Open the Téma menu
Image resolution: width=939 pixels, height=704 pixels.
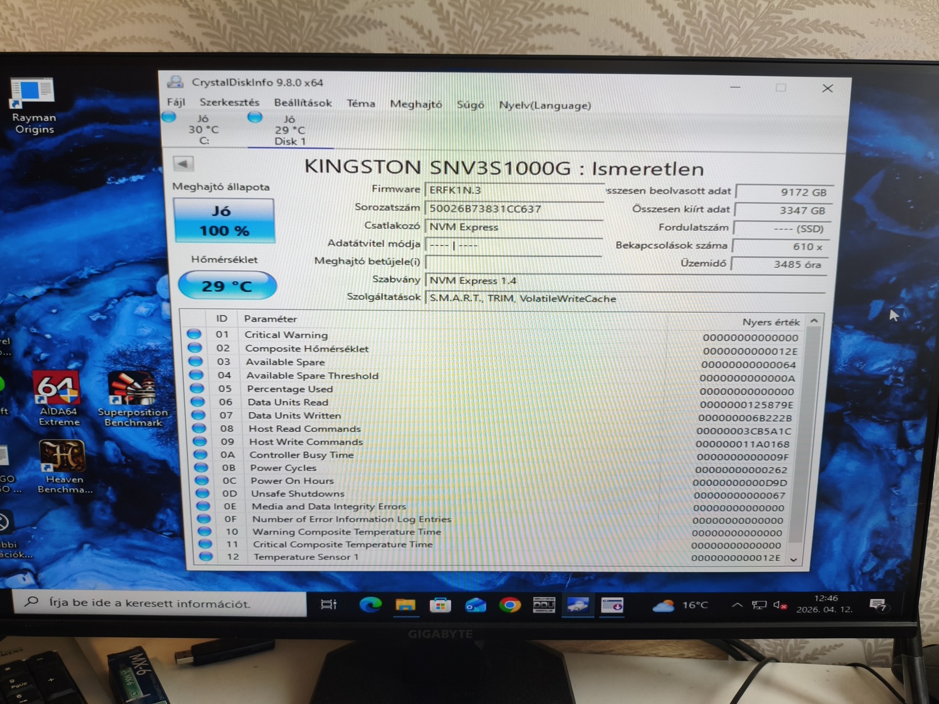point(361,103)
